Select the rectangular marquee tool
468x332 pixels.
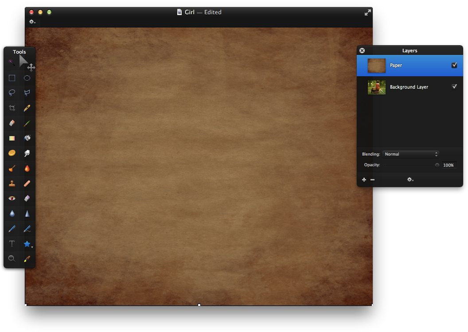point(12,78)
